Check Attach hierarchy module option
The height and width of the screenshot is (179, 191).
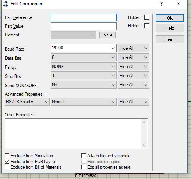tap(84, 156)
